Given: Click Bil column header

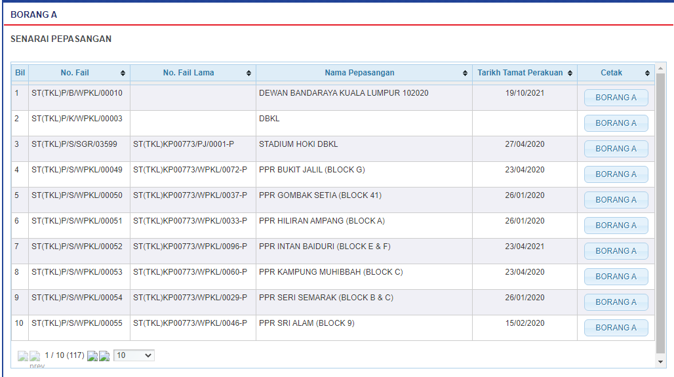Looking at the screenshot, I should pyautogui.click(x=20, y=73).
